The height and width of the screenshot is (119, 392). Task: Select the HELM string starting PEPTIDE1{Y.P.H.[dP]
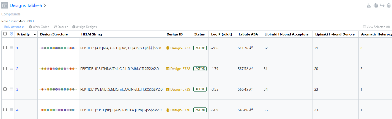click(121, 110)
